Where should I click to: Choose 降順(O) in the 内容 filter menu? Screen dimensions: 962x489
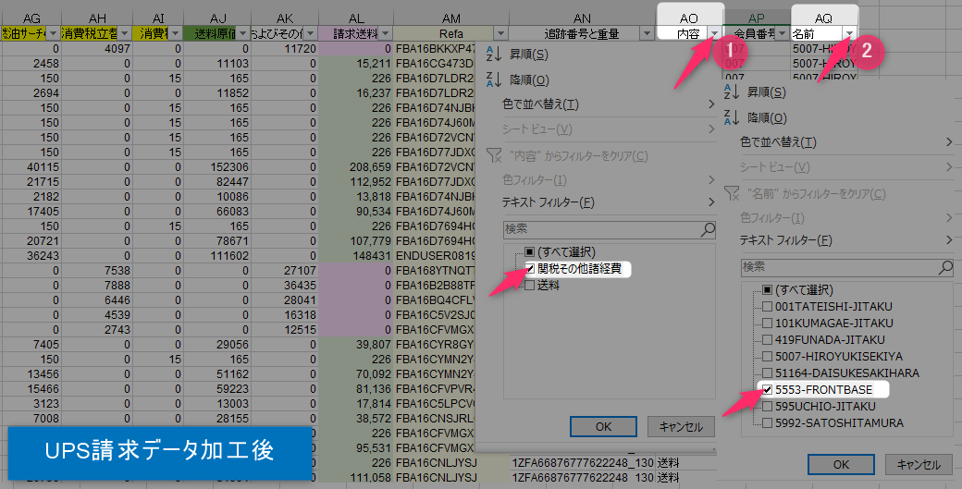click(529, 80)
